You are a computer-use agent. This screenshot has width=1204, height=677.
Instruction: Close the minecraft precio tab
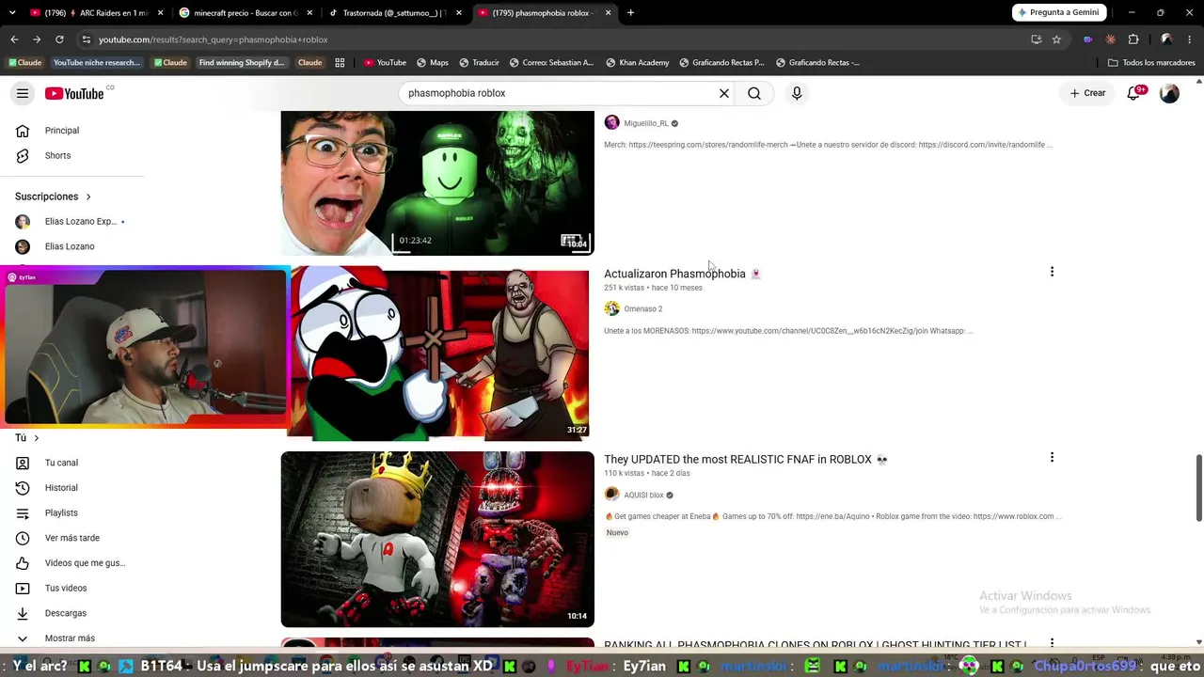pos(311,13)
